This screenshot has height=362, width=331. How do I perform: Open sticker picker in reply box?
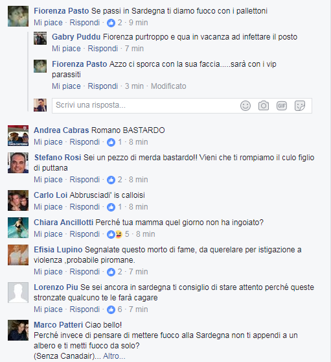pyautogui.click(x=300, y=106)
